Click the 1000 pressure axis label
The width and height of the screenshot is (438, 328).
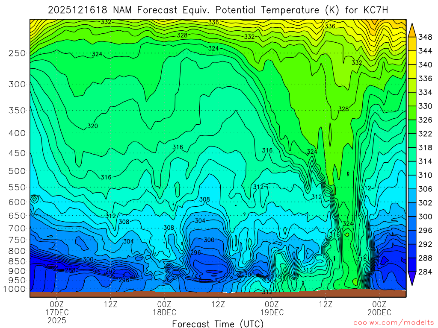[x=15, y=289]
